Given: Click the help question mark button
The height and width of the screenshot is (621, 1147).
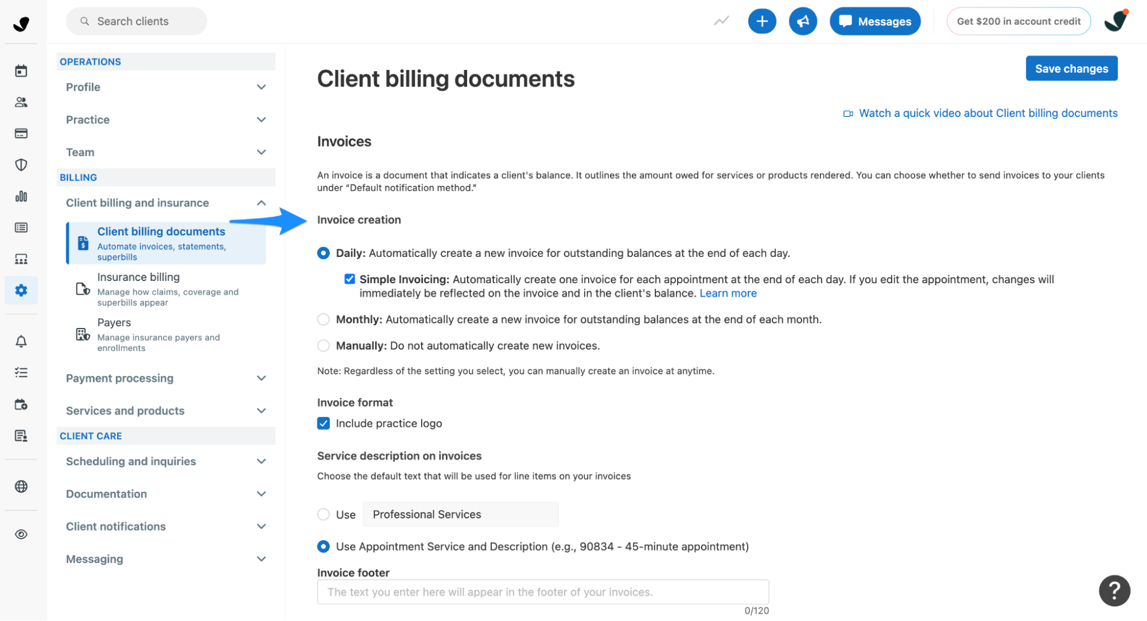Looking at the screenshot, I should tap(1114, 590).
